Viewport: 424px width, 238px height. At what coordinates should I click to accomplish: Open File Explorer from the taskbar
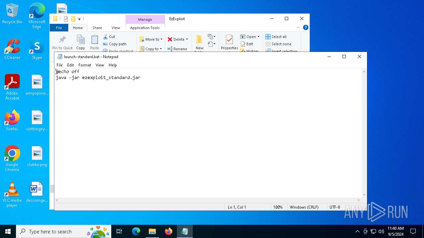(x=152, y=231)
